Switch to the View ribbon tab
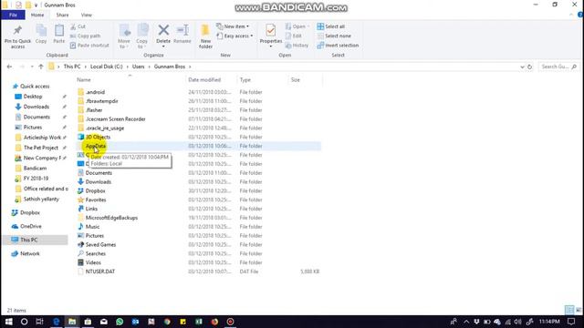 [87, 15]
